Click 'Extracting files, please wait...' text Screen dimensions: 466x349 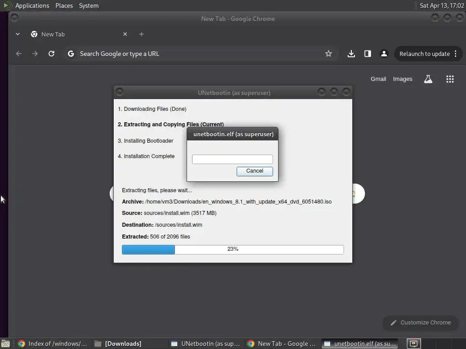click(x=157, y=190)
